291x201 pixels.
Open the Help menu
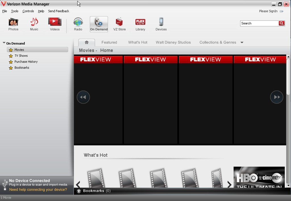pyautogui.click(x=41, y=11)
